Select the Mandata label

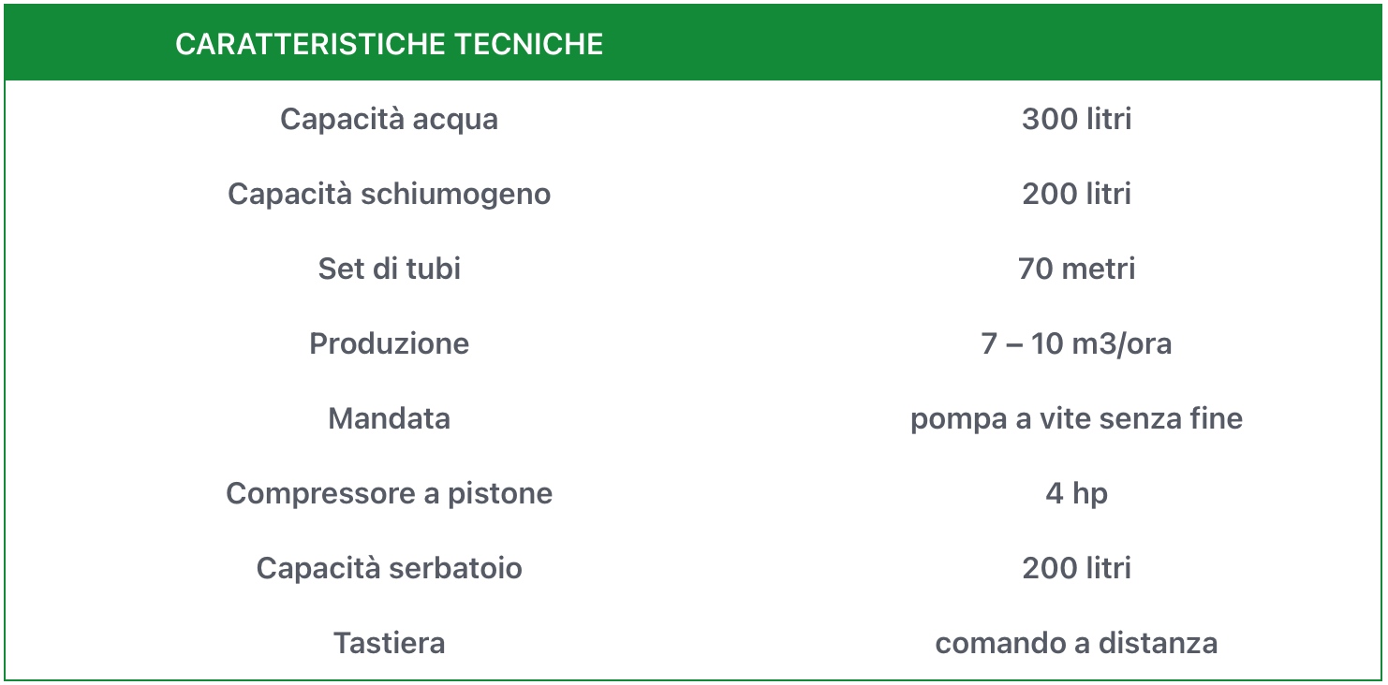(x=389, y=418)
